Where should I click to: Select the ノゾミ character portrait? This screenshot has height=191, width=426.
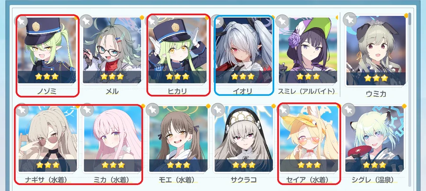click(47, 50)
